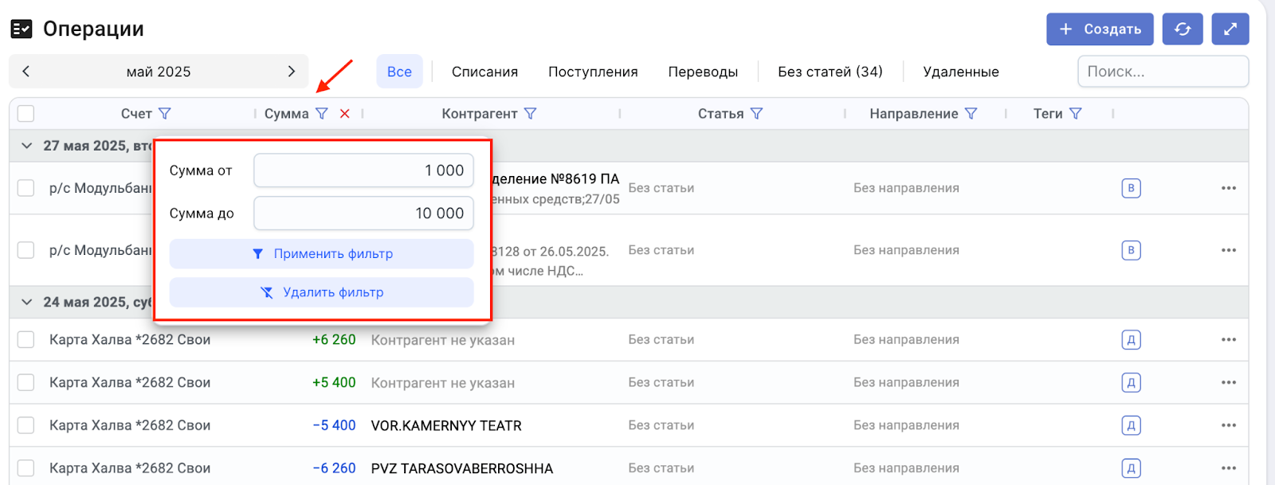Check the box for the +6 260 operation

26,340
